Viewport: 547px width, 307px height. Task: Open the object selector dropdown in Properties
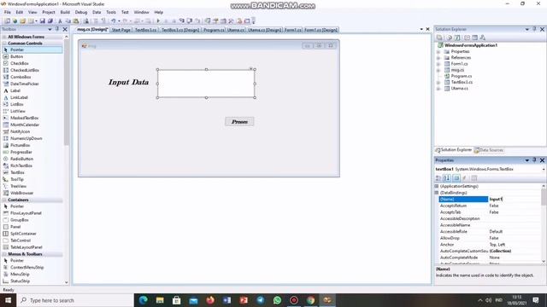pyautogui.click(x=544, y=169)
